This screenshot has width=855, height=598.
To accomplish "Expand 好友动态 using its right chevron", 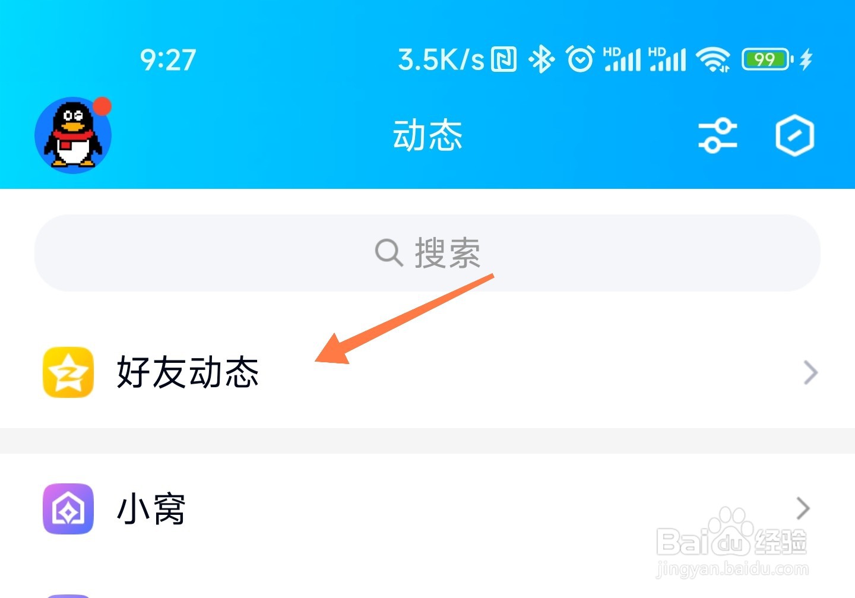I will pyautogui.click(x=810, y=372).
